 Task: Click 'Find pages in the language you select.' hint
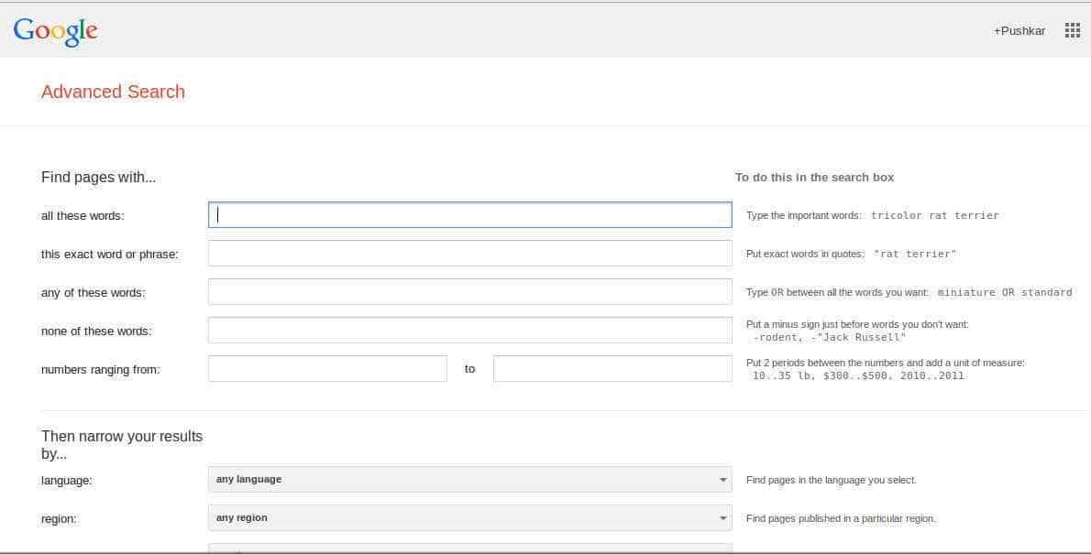tap(832, 481)
